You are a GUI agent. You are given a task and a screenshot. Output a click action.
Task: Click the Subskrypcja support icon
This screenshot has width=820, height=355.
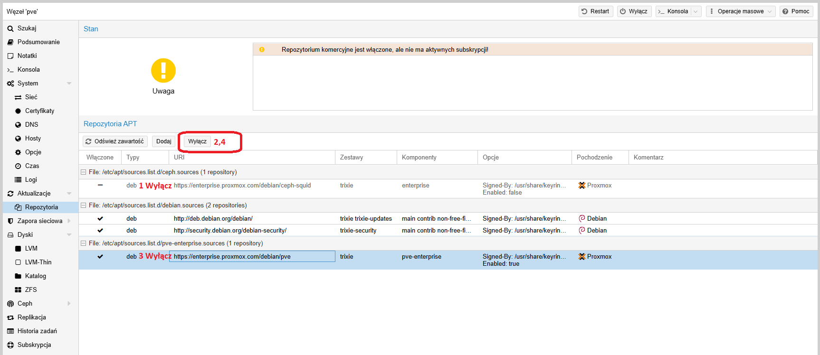click(10, 345)
